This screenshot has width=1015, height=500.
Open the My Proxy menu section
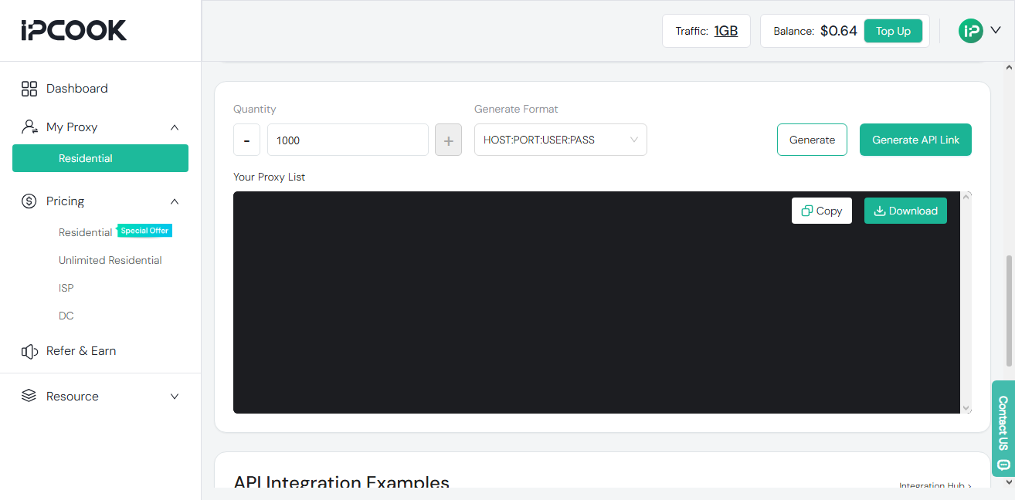100,127
